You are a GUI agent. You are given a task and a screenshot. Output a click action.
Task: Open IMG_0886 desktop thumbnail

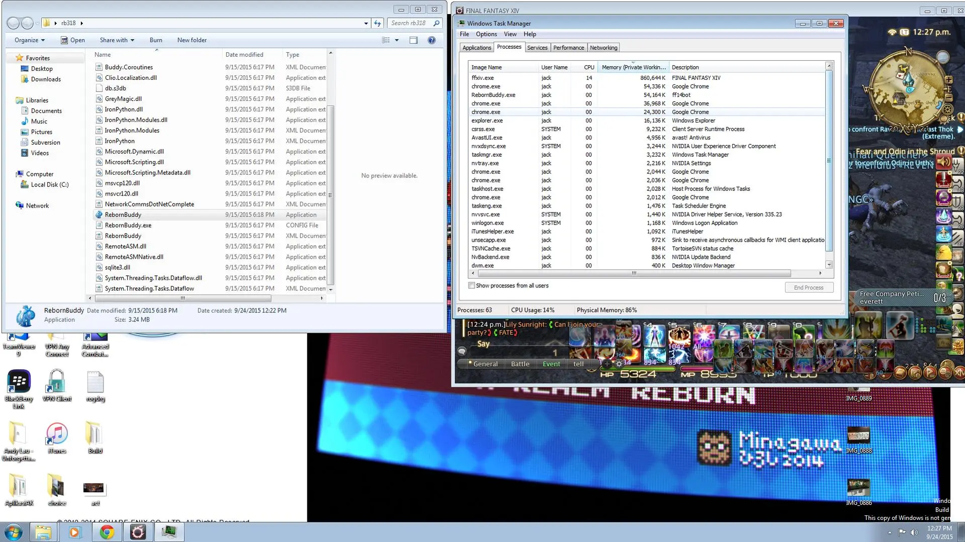(858, 492)
